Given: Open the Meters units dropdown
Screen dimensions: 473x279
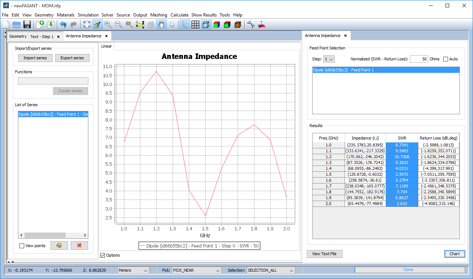Looking at the screenshot, I should pos(133,270).
